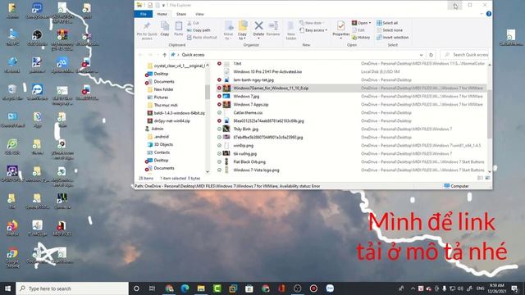The image size is (525, 295).
Task: Click Cut in the Clipboard group
Action: click(194, 23)
